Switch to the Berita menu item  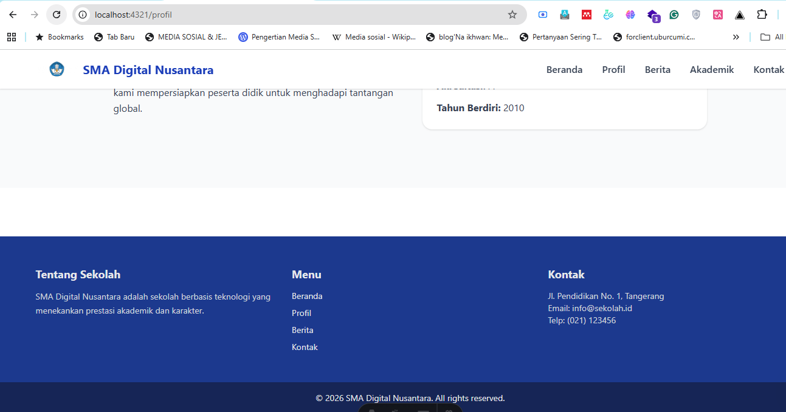pos(657,69)
